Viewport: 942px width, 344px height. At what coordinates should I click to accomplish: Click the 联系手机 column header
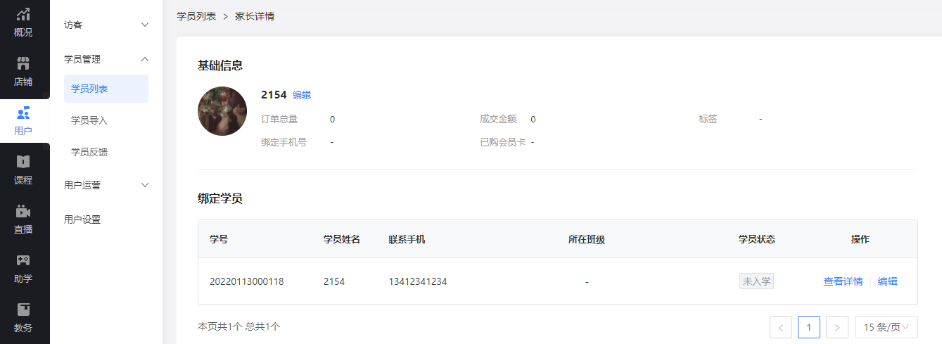tap(407, 239)
